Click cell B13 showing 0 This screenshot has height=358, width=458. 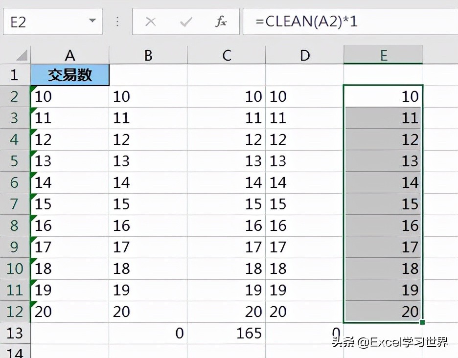(x=148, y=333)
